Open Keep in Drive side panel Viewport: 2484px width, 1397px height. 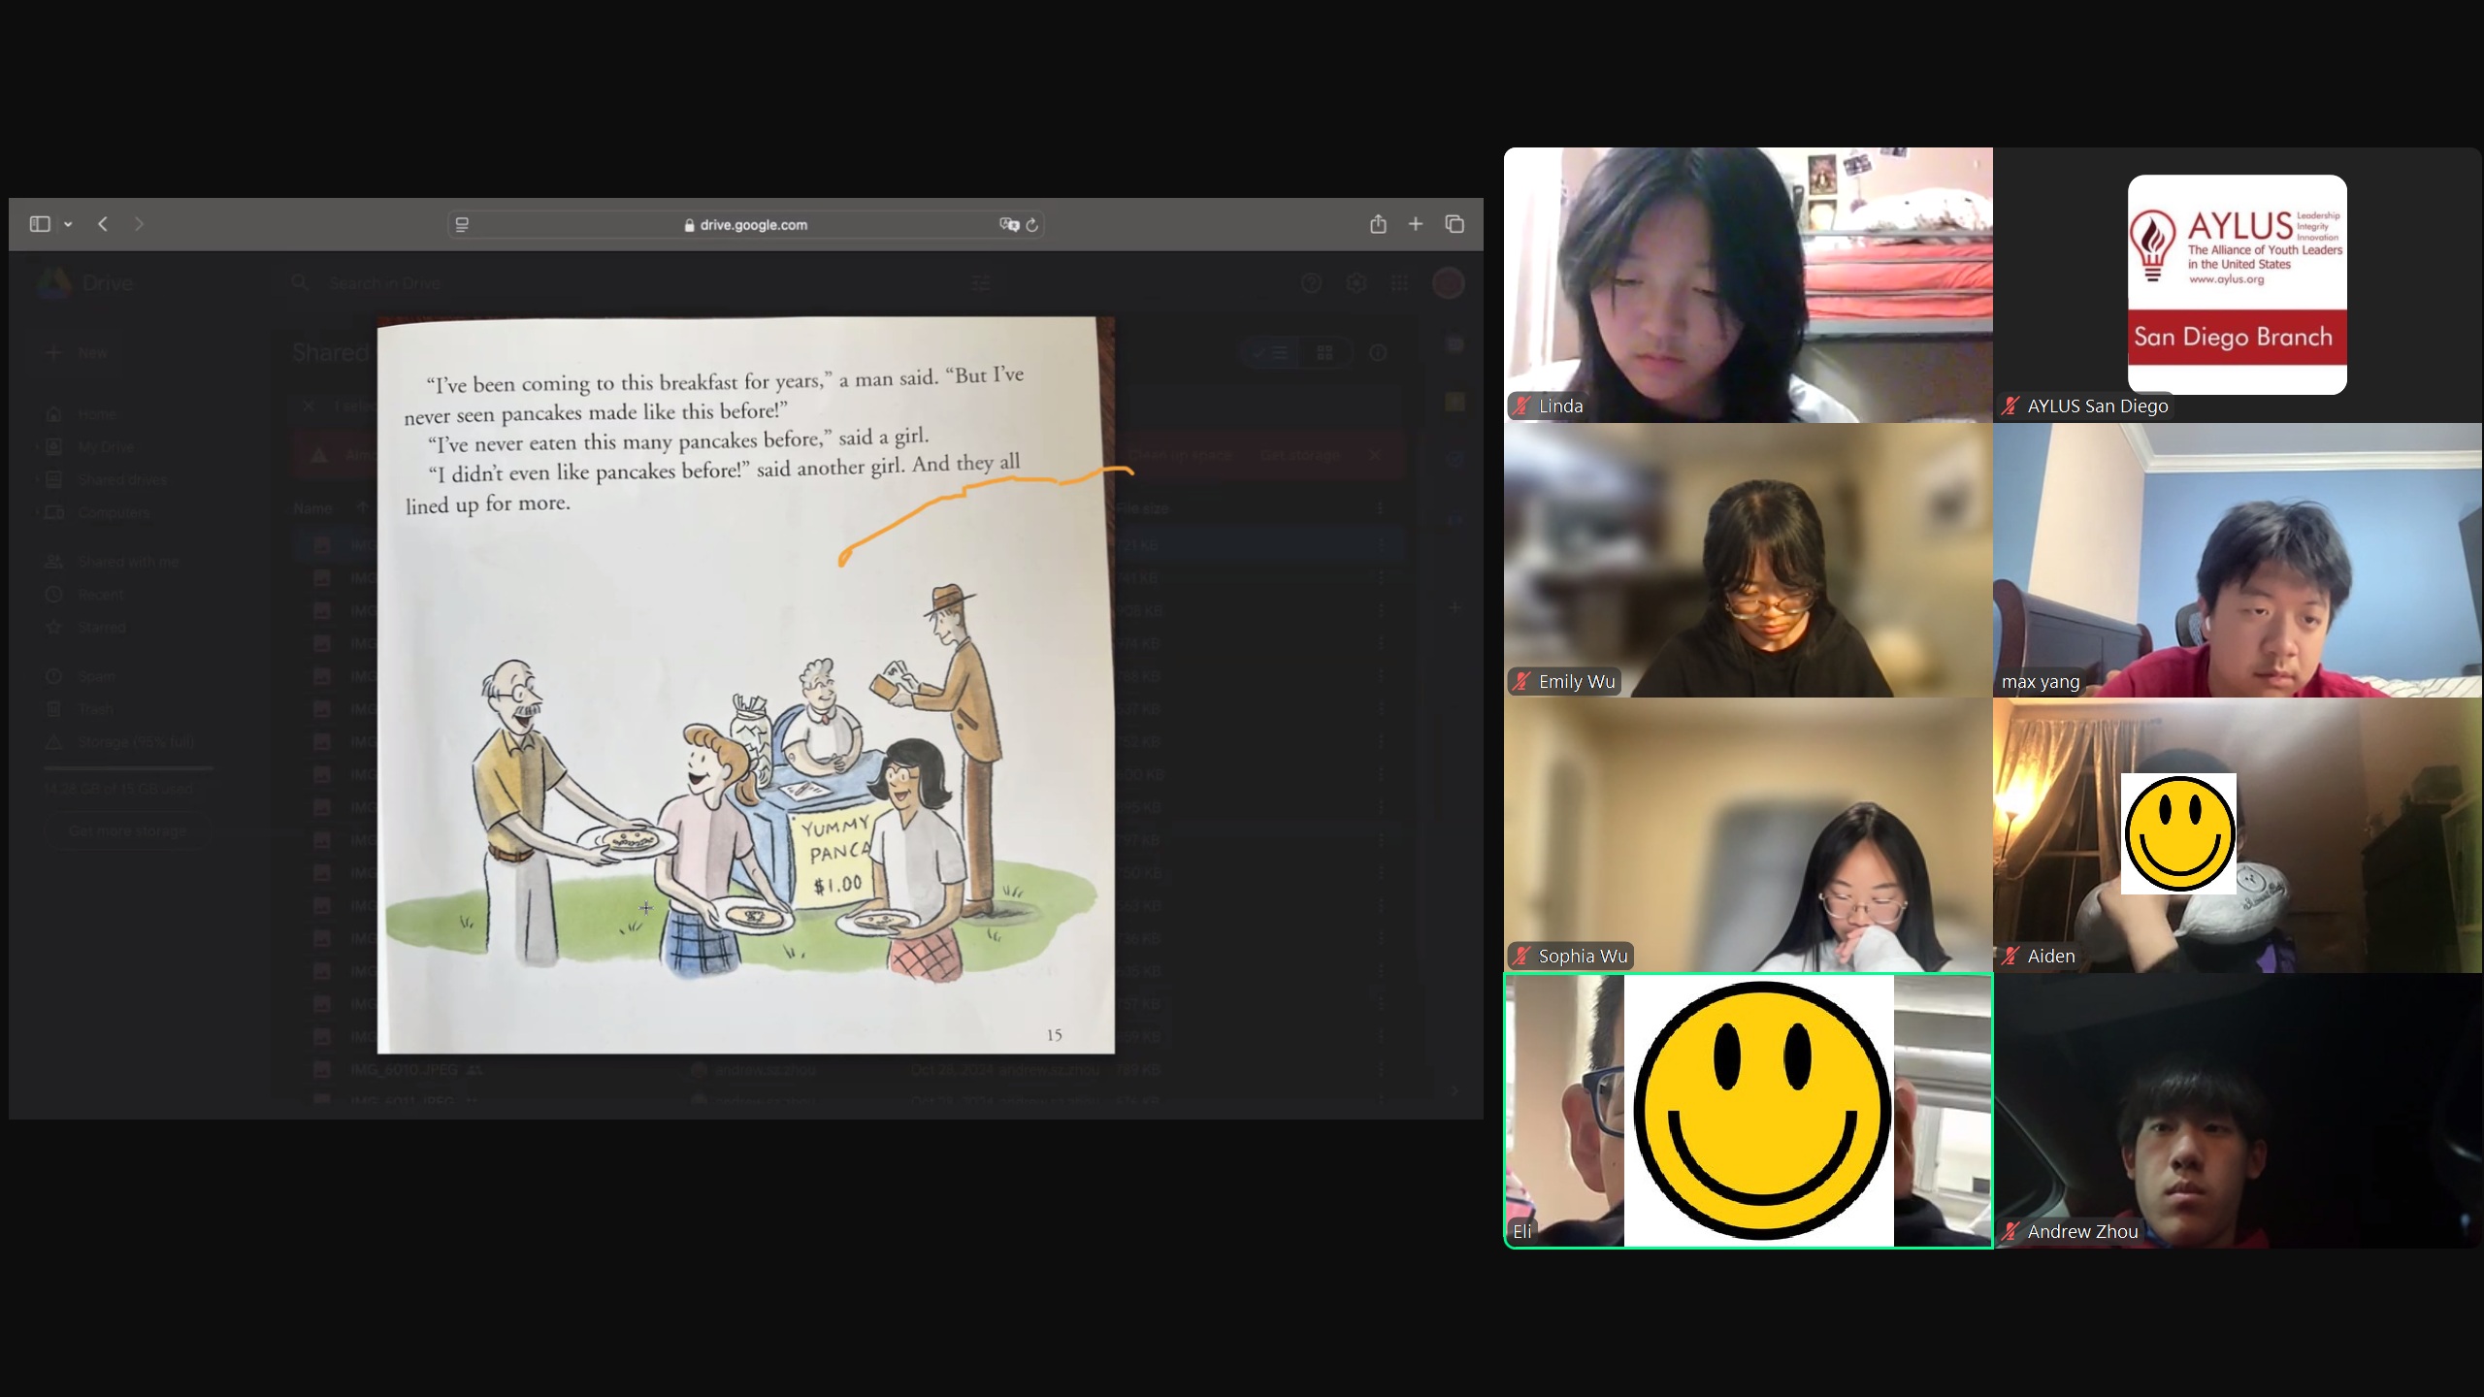pos(1454,402)
